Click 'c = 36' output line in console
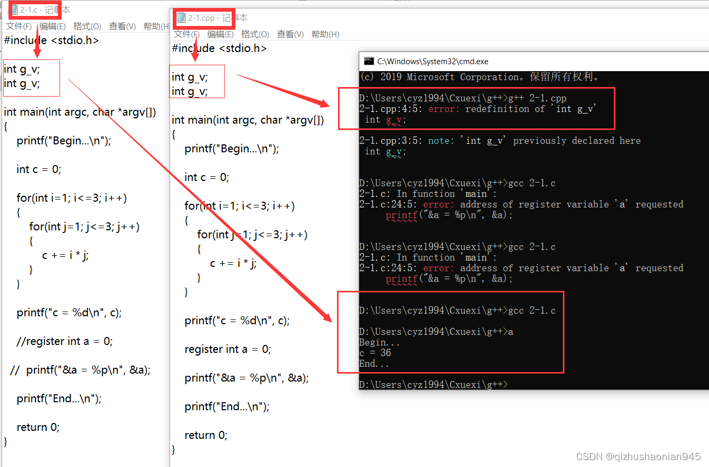Viewport: 709px width, 467px height. point(375,353)
